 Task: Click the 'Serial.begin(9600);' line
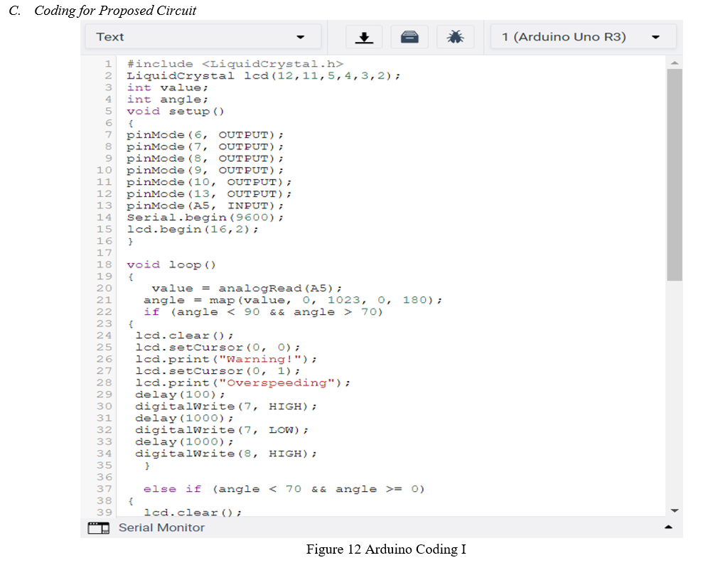(x=205, y=217)
